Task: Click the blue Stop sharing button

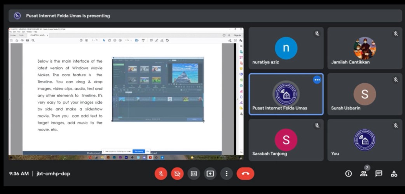Action: pyautogui.click(x=138, y=151)
